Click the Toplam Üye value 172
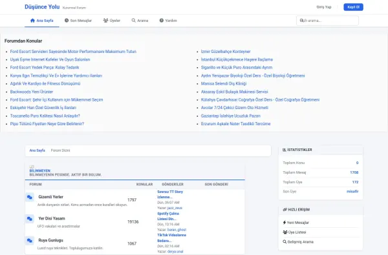Viewport: 388px width, 255px height. 355,182
